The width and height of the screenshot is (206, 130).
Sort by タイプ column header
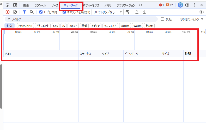[112, 54]
